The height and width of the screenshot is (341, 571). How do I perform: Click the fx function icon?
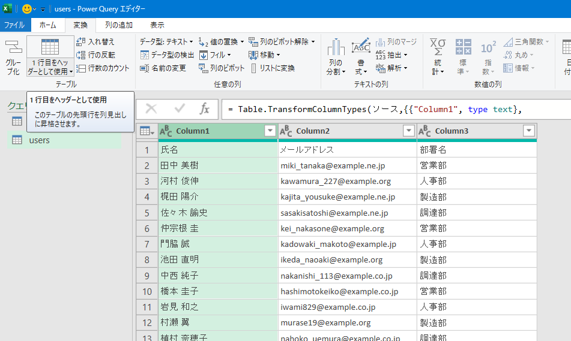coord(205,108)
